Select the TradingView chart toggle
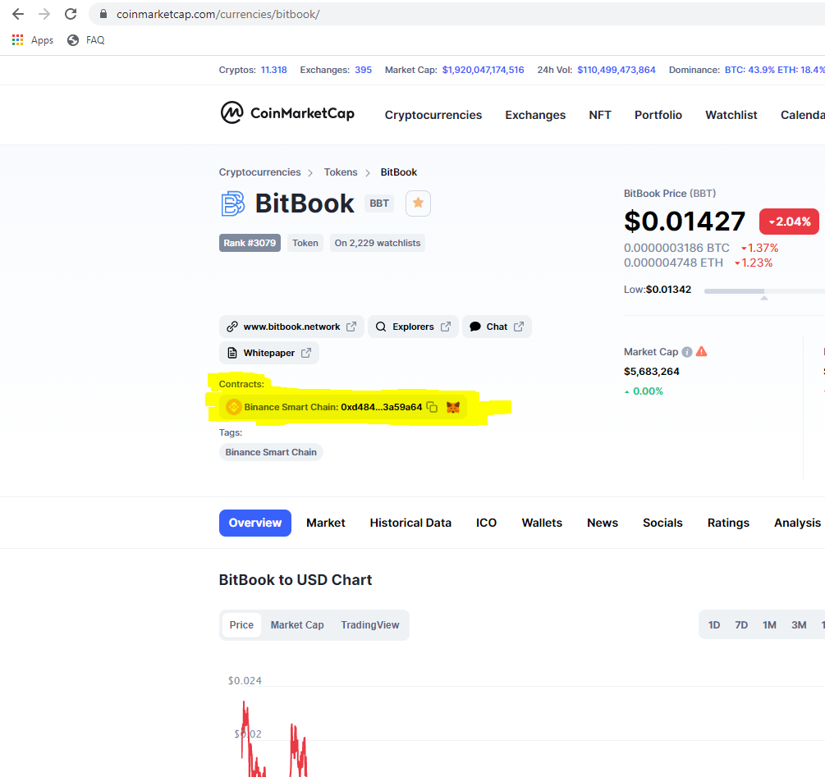The image size is (825, 777). click(370, 625)
